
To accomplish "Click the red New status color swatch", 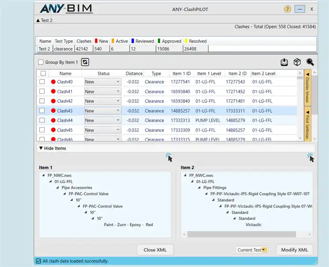I will pyautogui.click(x=97, y=41).
